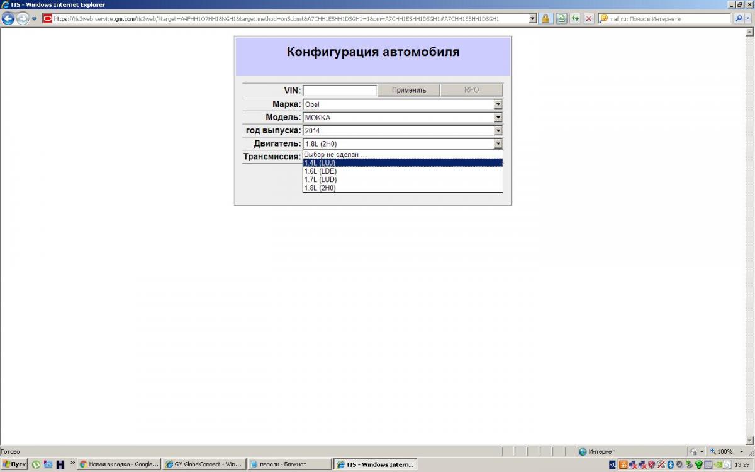Select 1.7L (LUD) engine option
The image size is (755, 472).
(x=403, y=179)
